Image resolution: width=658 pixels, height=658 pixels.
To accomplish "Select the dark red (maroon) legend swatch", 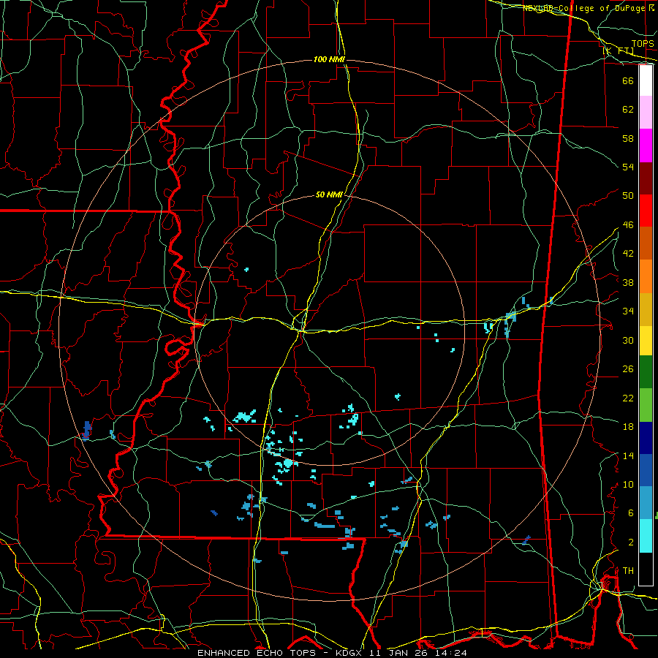I will [x=646, y=178].
